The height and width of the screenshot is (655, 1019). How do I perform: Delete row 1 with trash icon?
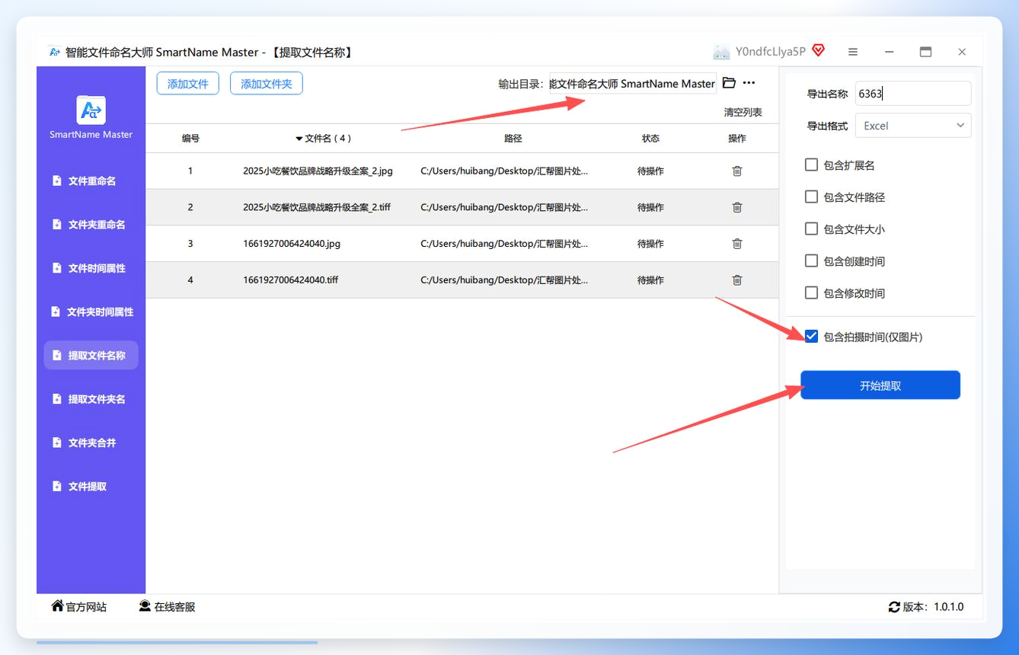(737, 171)
